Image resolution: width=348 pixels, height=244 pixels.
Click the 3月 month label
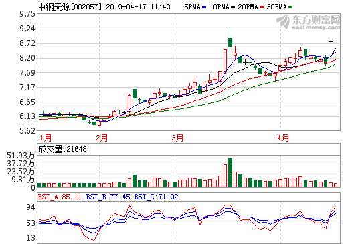(x=177, y=138)
